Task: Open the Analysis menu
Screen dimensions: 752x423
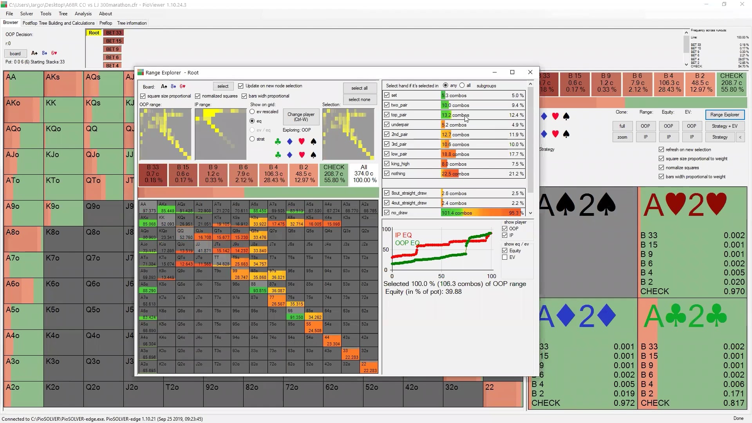Action: pos(83,13)
